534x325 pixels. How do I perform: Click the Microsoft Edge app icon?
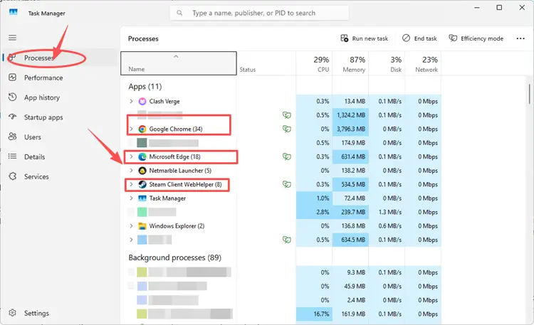(x=142, y=157)
